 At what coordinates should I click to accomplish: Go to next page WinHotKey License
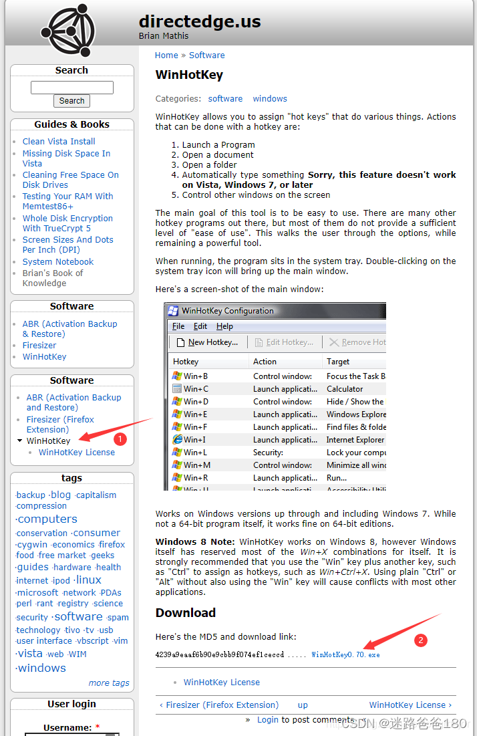[x=410, y=705]
